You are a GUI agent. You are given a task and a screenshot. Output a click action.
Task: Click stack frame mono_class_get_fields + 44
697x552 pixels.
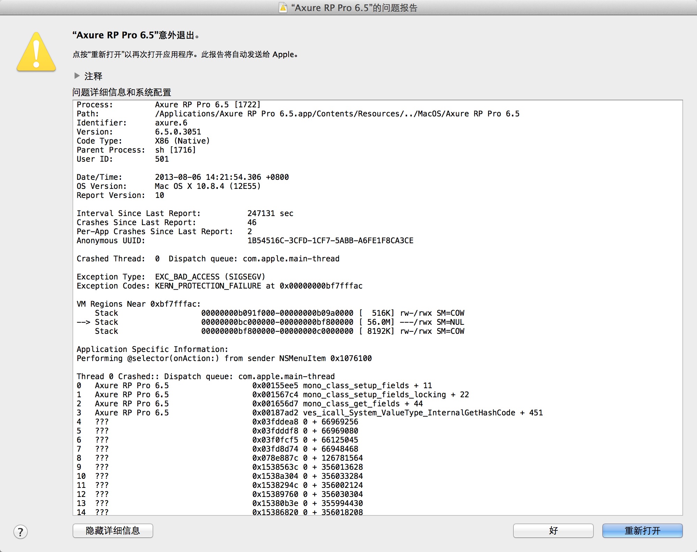tap(250, 404)
